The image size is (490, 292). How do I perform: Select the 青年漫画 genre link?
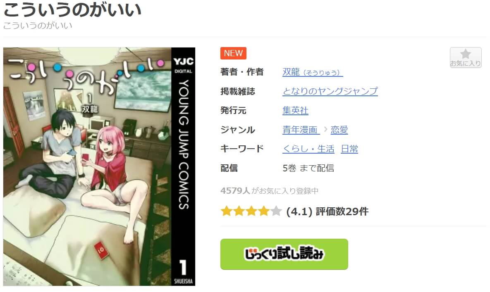[x=301, y=130]
